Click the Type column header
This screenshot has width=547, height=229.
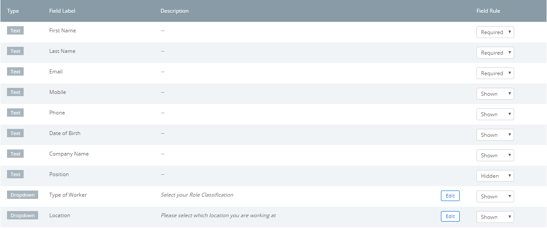point(13,11)
